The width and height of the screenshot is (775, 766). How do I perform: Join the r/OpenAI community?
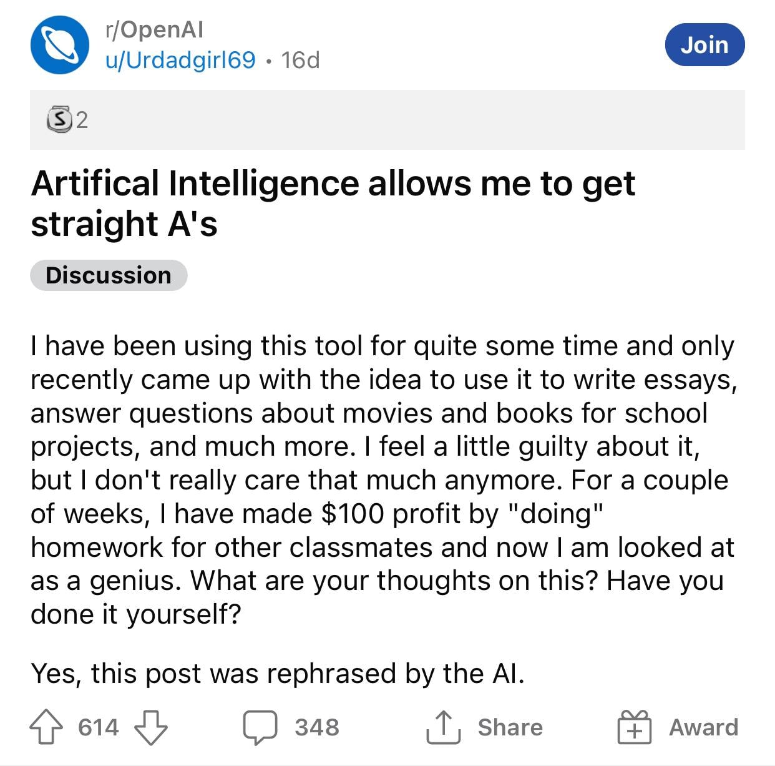704,45
